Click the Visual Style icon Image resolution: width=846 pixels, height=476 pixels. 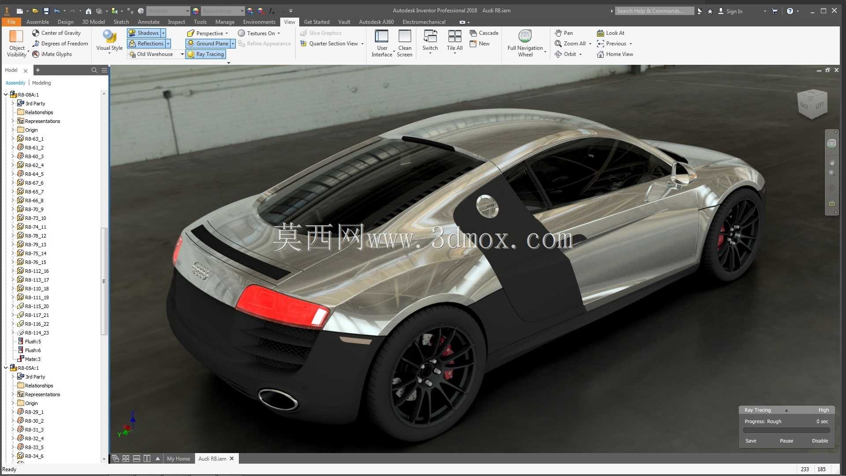tap(109, 36)
